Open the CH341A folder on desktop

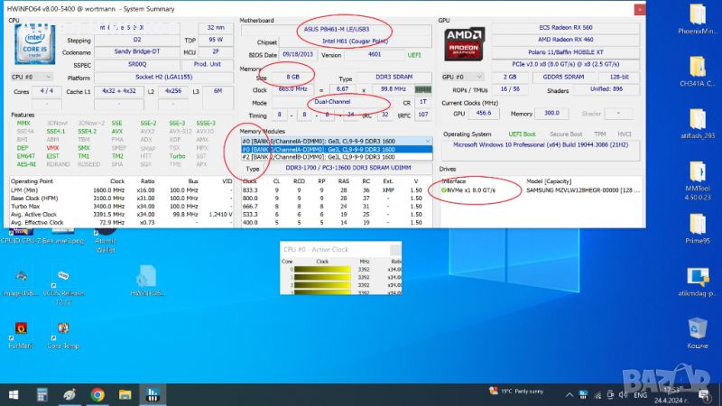(698, 72)
